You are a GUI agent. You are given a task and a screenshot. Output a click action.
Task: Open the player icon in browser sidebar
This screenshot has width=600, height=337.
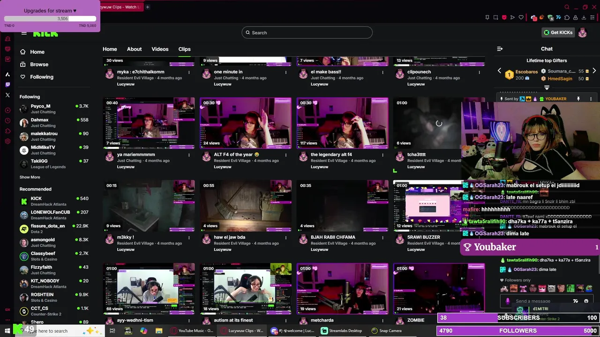pyautogui.click(x=7, y=110)
